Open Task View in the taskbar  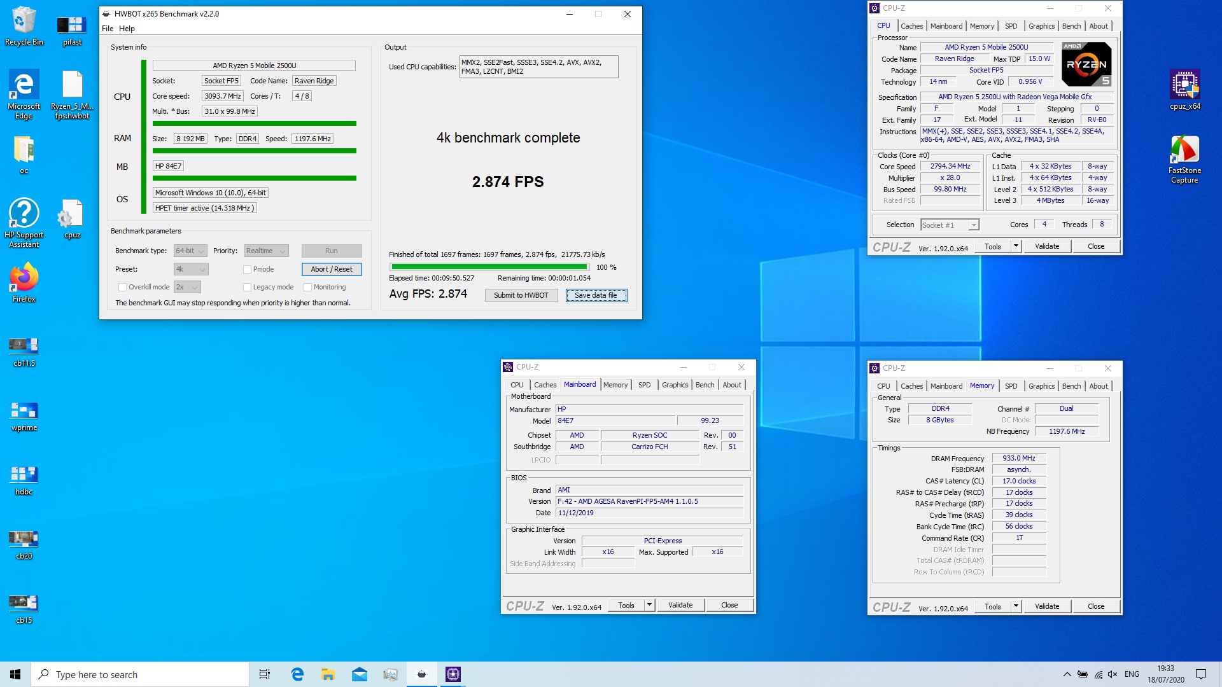pos(265,674)
